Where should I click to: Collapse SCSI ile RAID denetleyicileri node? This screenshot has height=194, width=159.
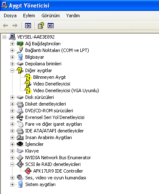(x=12, y=164)
